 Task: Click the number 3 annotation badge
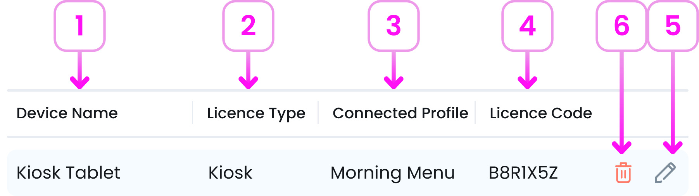tap(394, 26)
